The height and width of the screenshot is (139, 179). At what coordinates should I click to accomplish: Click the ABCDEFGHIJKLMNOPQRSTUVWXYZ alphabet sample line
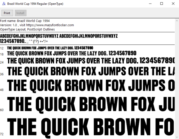(x=59, y=36)
